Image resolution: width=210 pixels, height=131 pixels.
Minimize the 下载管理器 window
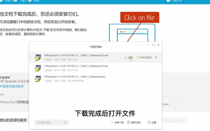(x=148, y=45)
